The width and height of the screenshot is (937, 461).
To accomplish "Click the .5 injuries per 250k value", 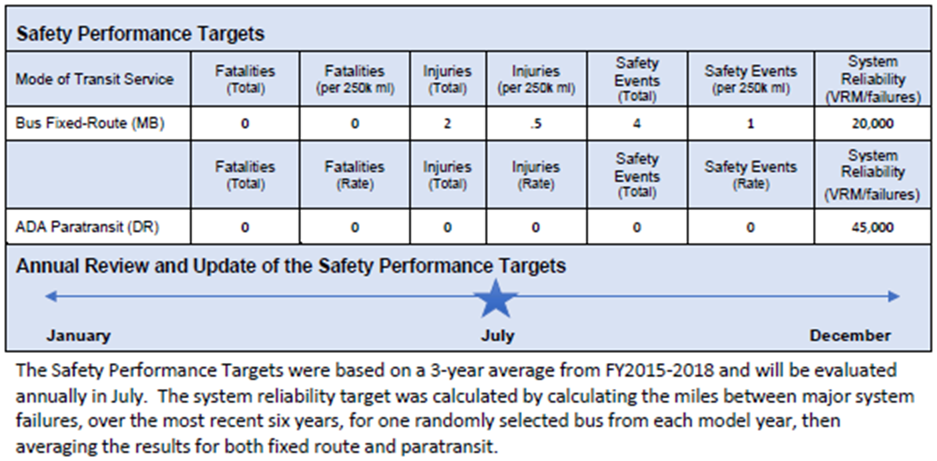I will pyautogui.click(x=536, y=123).
